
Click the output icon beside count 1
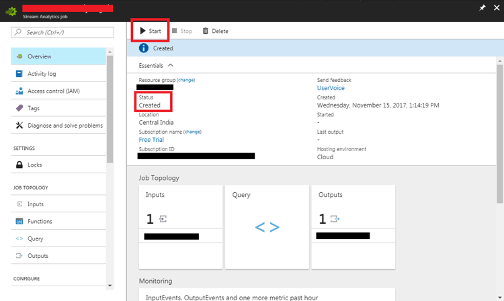pos(335,219)
